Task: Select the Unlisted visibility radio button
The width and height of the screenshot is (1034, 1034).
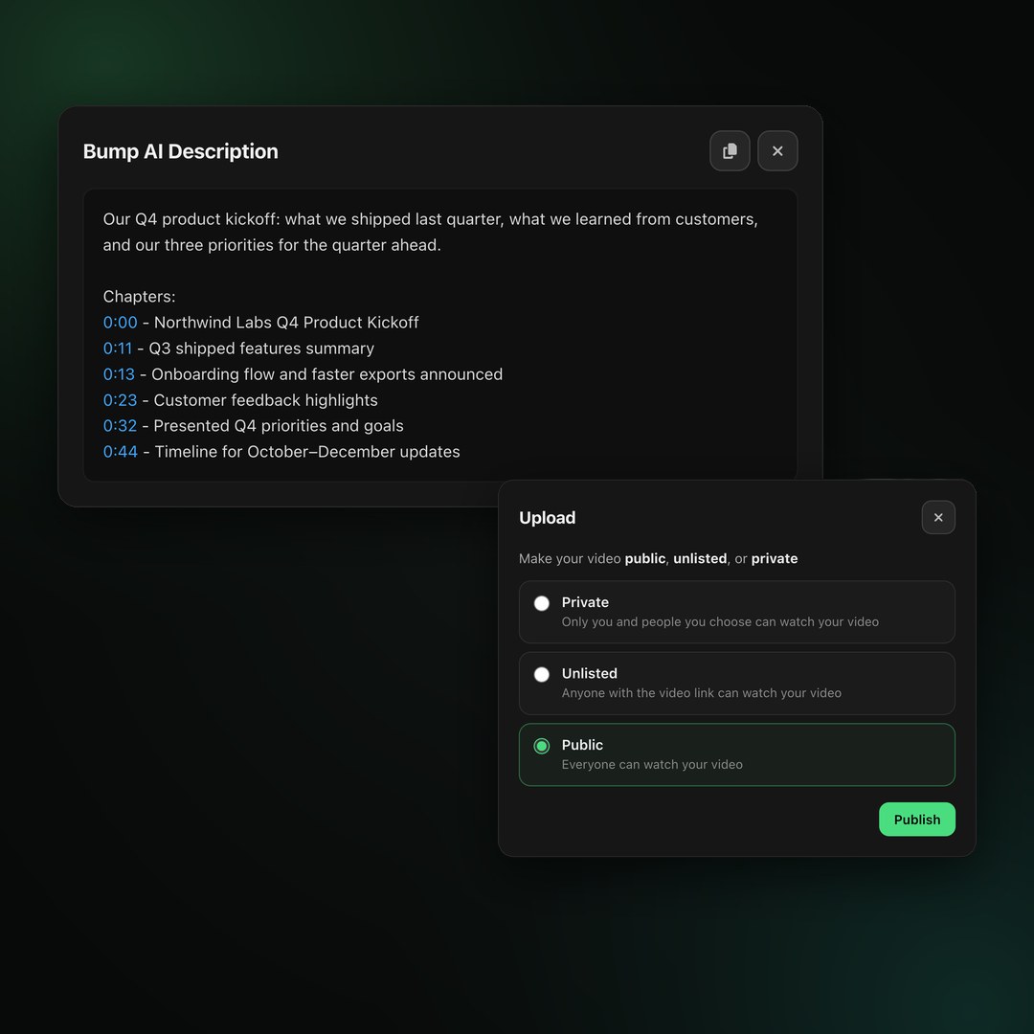Action: coord(541,675)
